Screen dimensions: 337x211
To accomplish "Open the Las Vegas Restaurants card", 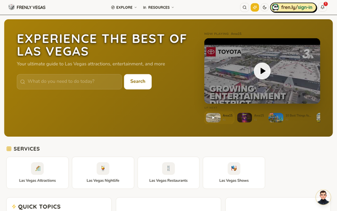I will pos(168,173).
